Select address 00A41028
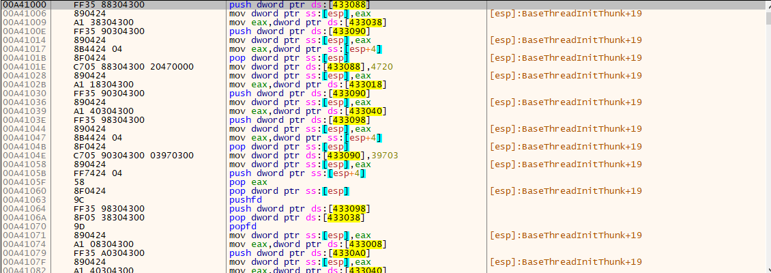Screen dimensions: 771x273 click(23, 75)
